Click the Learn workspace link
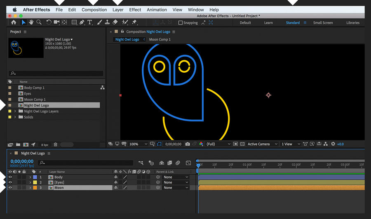This screenshot has height=219, width=371. tap(268, 23)
